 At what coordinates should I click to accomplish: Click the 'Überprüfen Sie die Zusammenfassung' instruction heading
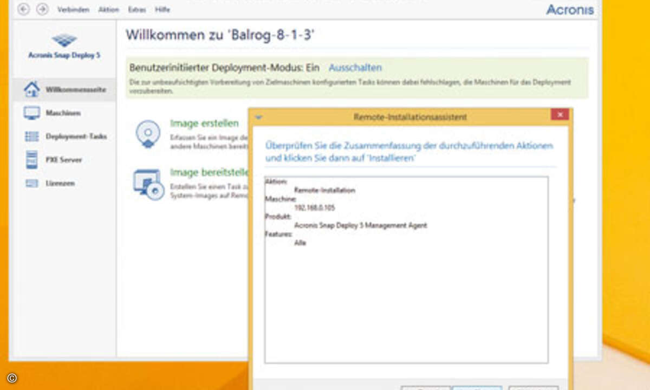point(409,152)
